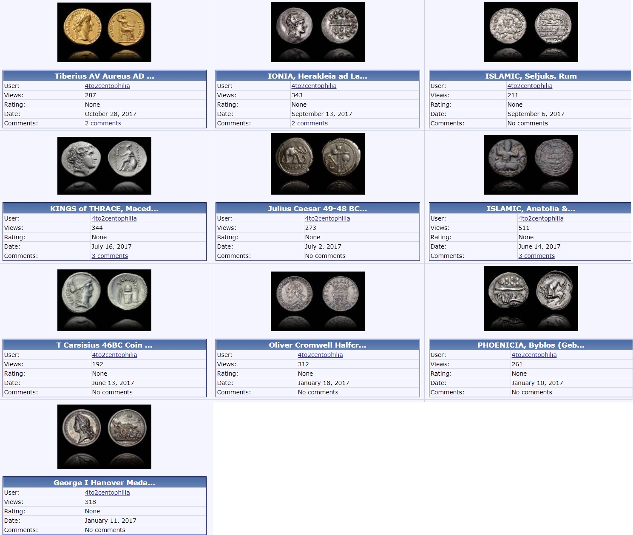The width and height of the screenshot is (633, 535).
Task: Open the ISLAMIC Anatolia coin thumbnail
Action: coord(531,165)
